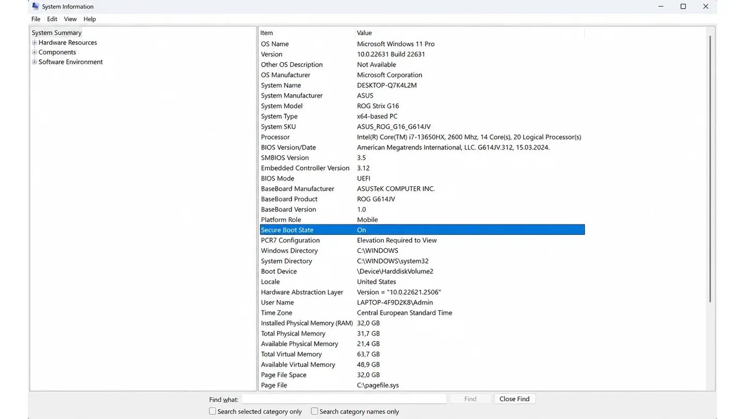Open the File menu
The height and width of the screenshot is (419, 745).
(x=36, y=19)
